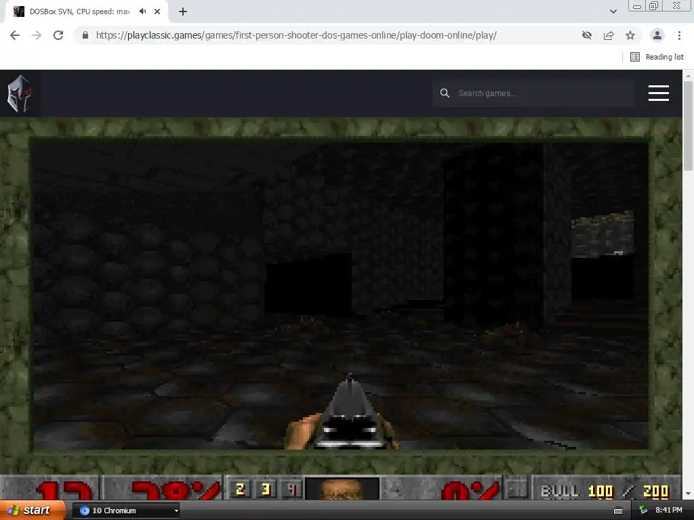Click the marine face in DOOM status bar
Viewport: 694px width, 520px height.
coord(342,489)
